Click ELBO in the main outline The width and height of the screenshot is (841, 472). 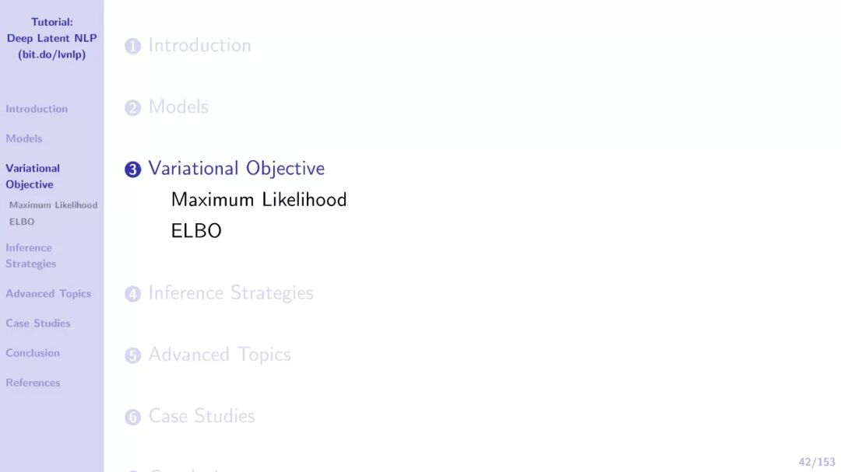[x=196, y=231]
